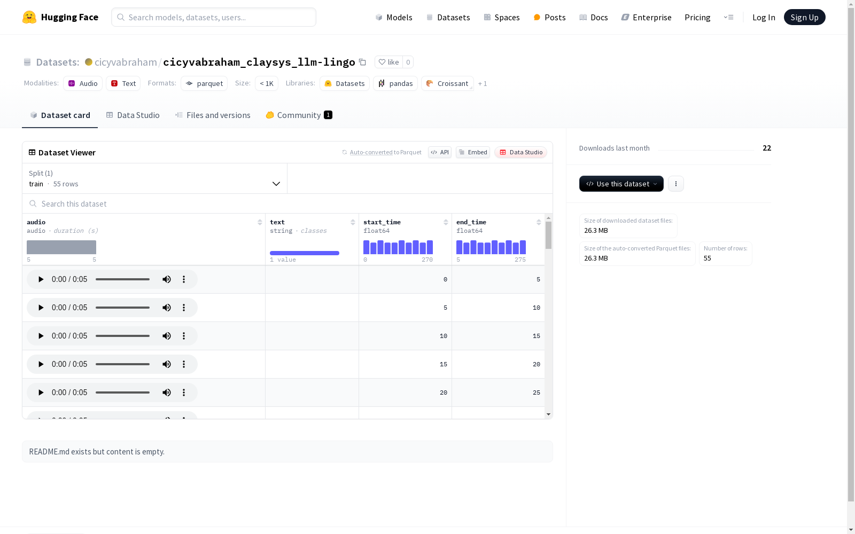The image size is (855, 534).
Task: Open Posts in top navigation
Action: [x=549, y=17]
